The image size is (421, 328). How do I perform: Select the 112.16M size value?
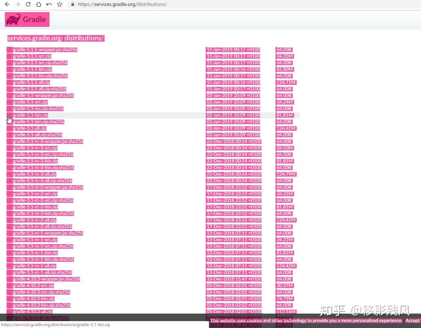[286, 312]
